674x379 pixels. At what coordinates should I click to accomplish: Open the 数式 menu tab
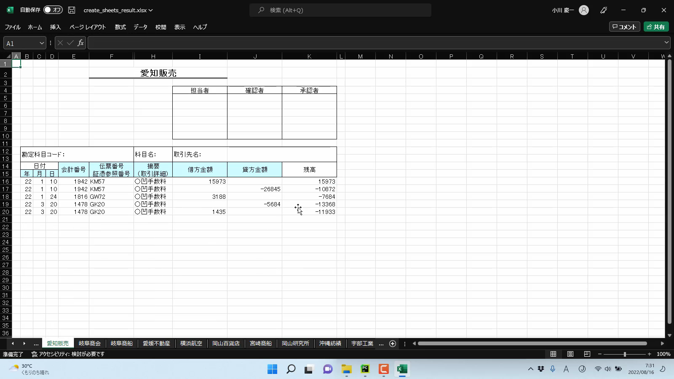point(120,27)
